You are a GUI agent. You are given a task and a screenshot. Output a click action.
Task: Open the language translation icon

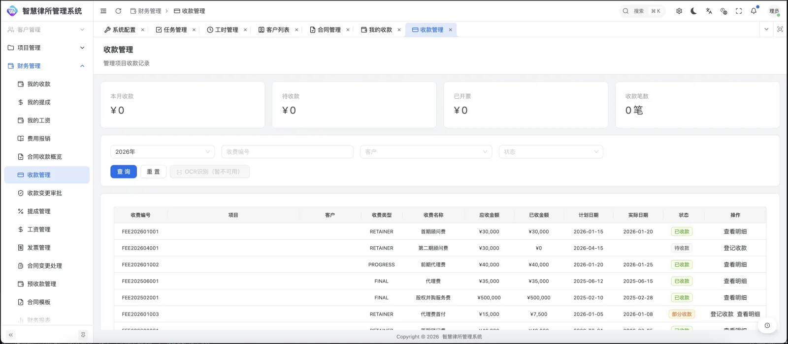tap(709, 11)
